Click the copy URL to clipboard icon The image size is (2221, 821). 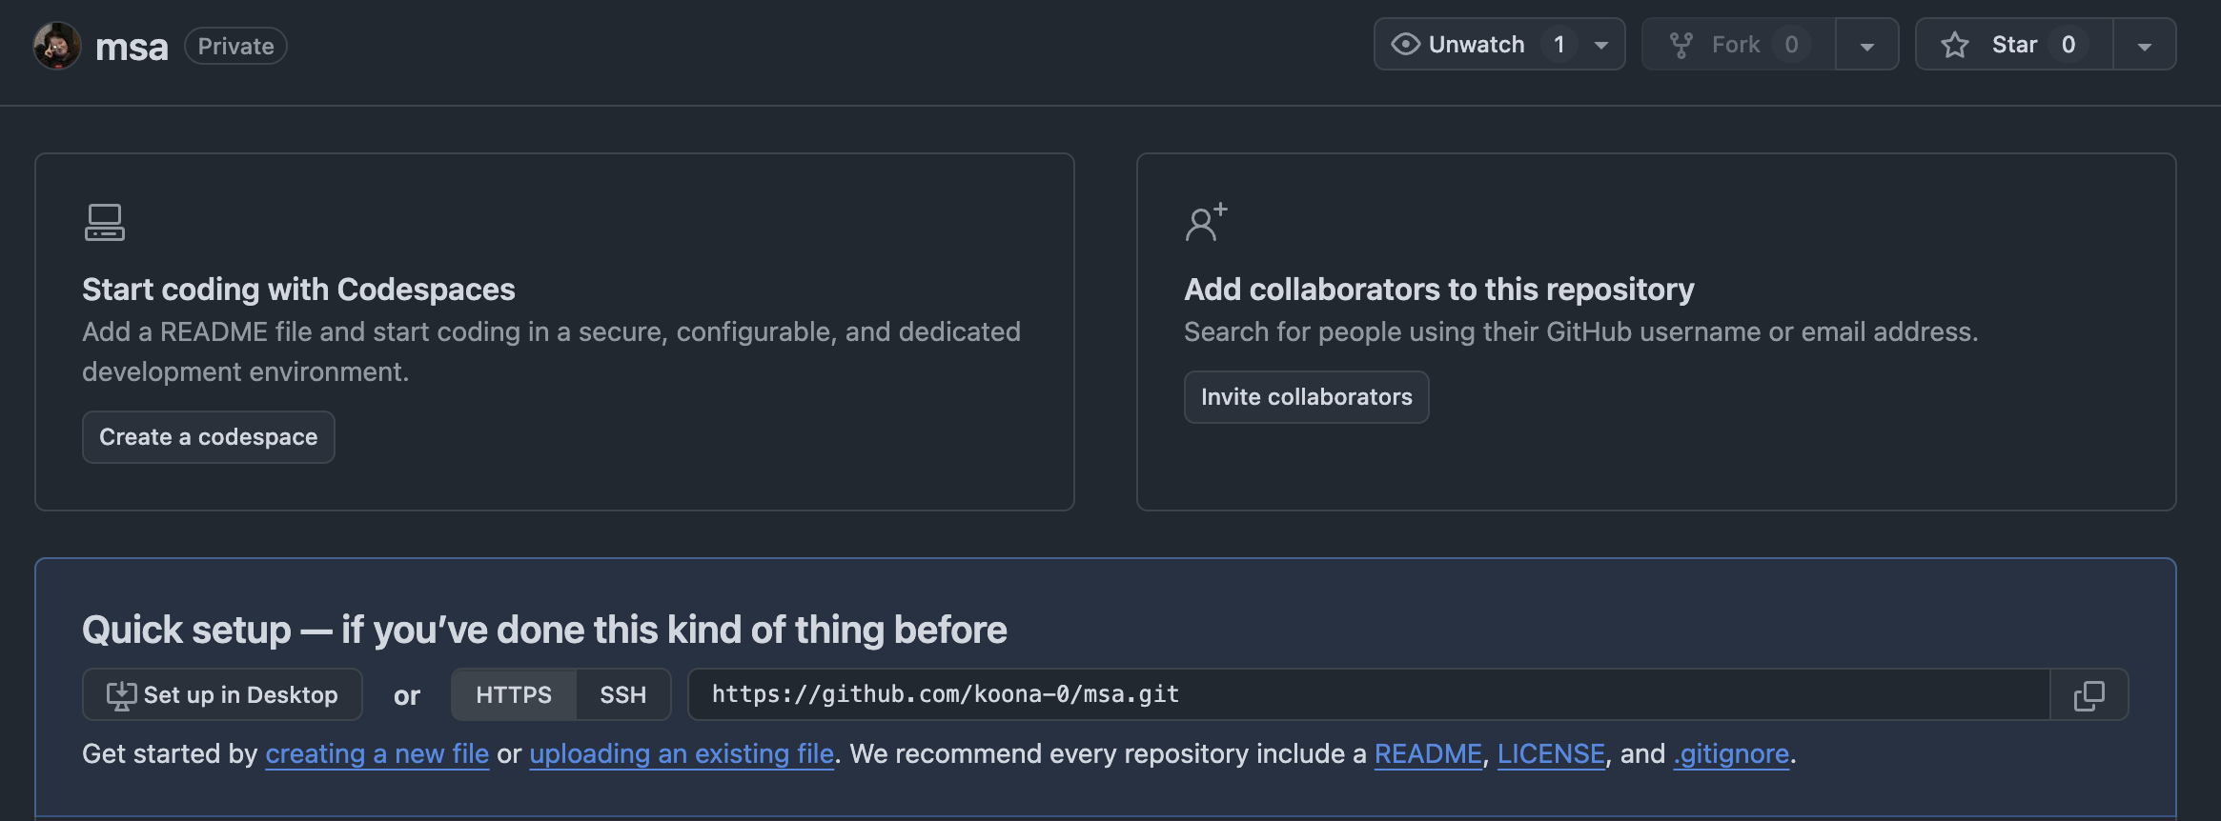[2089, 695]
